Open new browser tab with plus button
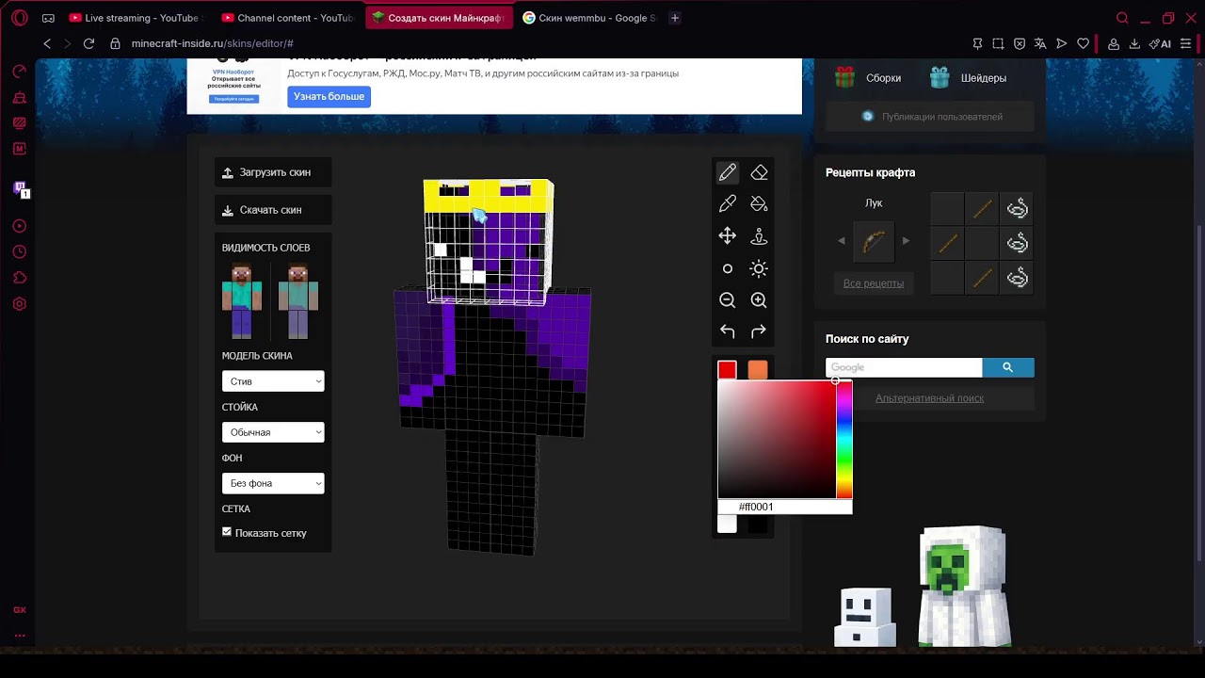This screenshot has height=678, width=1205. tap(675, 18)
